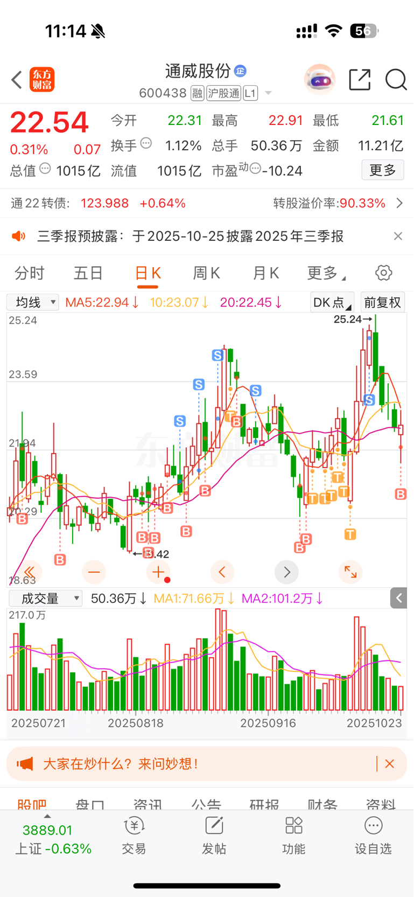Tap info icon next to 市盈动
This screenshot has height=897, width=414.
click(255, 169)
